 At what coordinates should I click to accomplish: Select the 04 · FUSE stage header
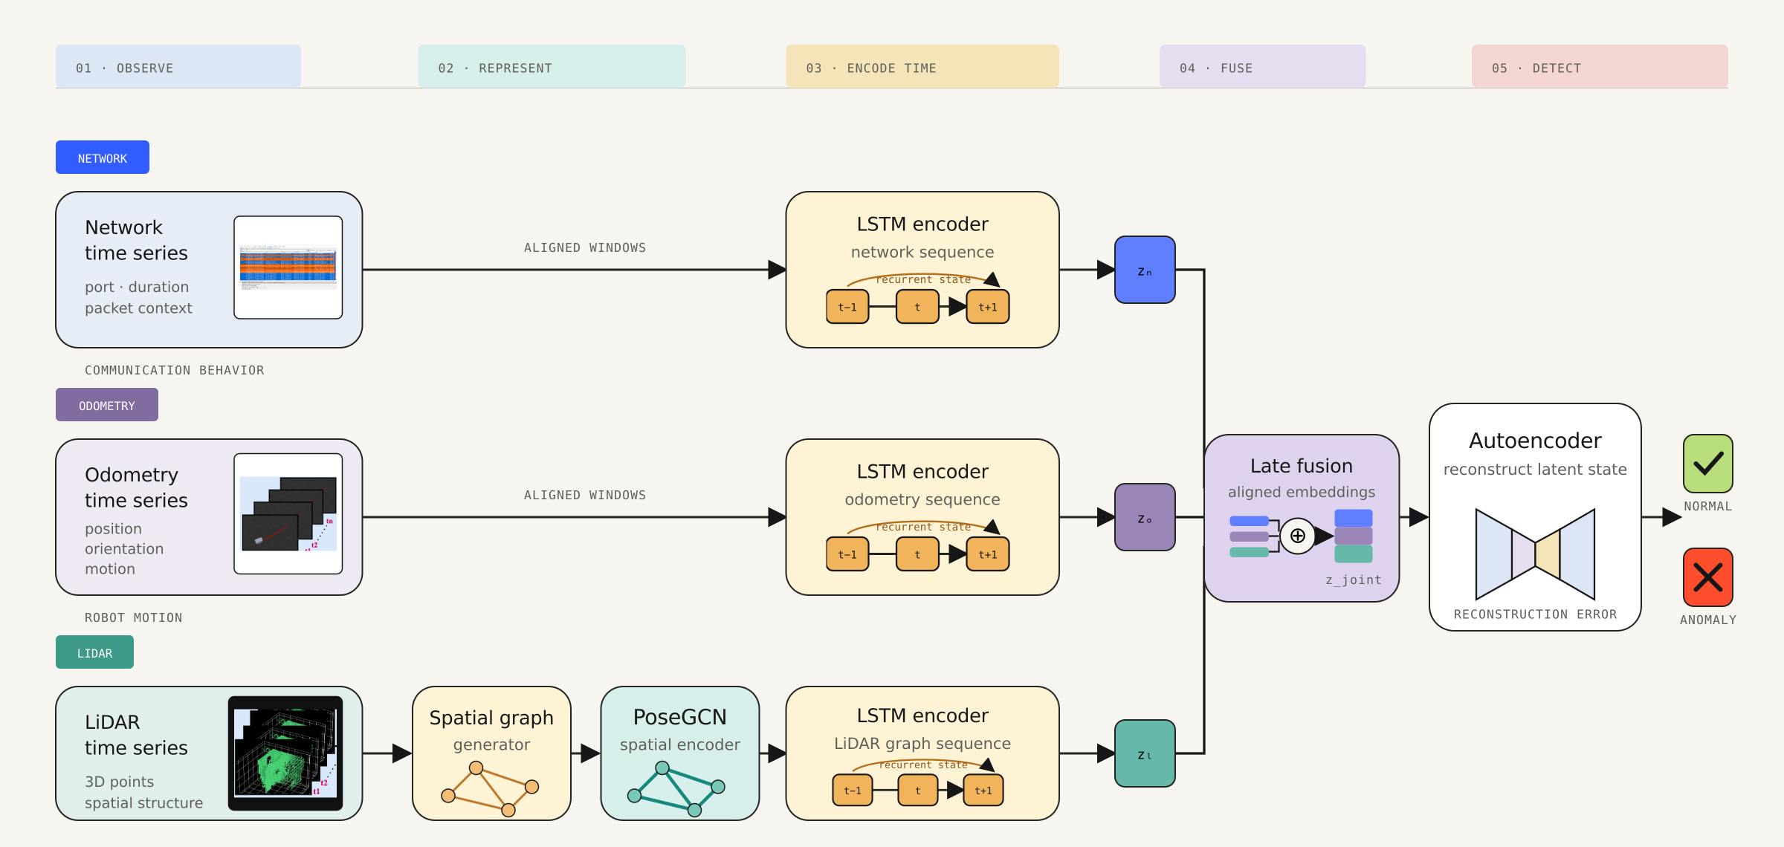tap(1262, 67)
